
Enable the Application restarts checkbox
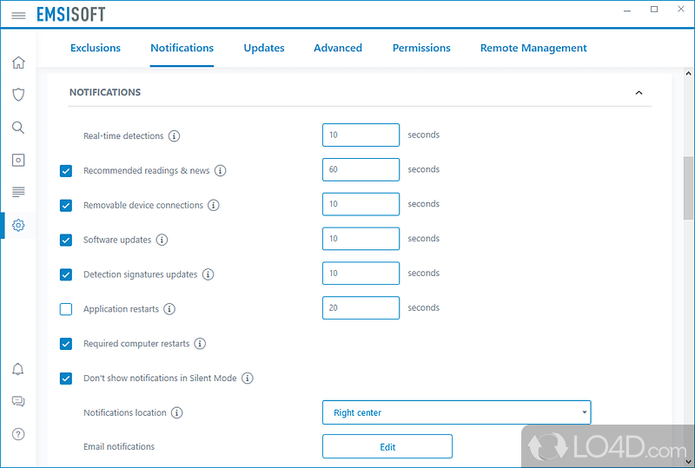(x=66, y=309)
